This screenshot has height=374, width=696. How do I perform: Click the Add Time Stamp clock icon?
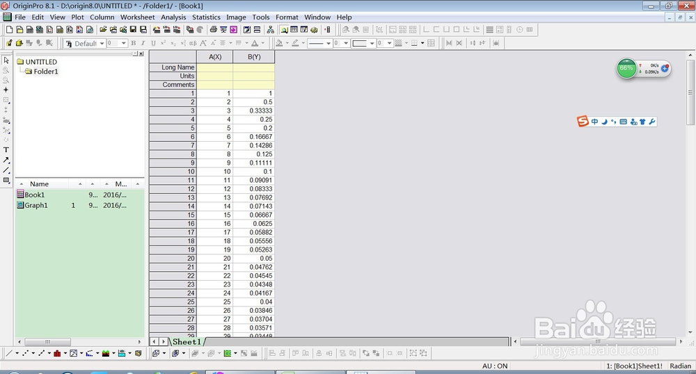(x=519, y=30)
